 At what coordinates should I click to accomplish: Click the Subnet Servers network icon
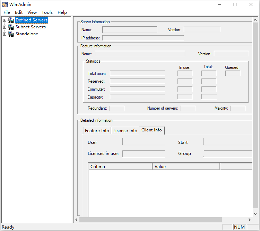(x=11, y=27)
